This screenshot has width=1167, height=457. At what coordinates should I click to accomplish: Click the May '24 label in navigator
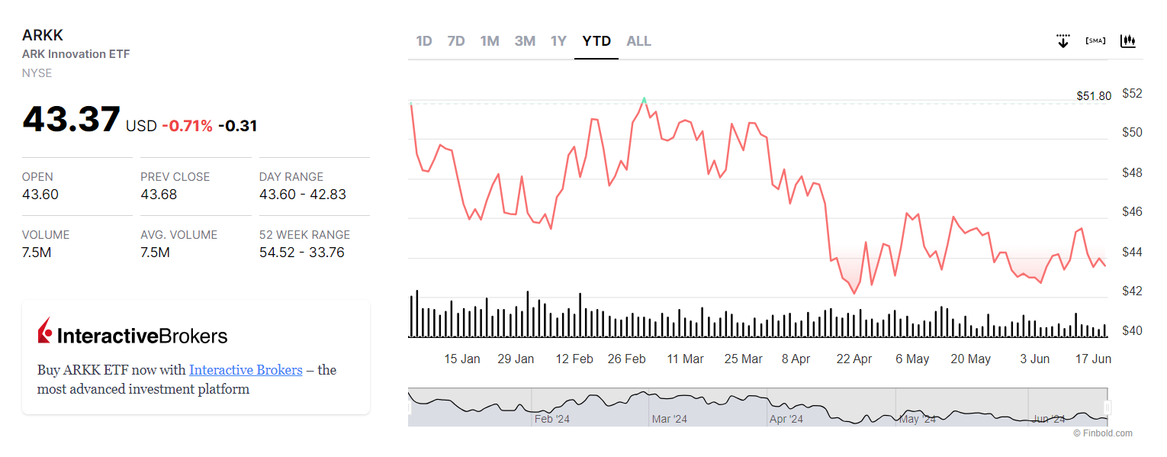point(918,419)
